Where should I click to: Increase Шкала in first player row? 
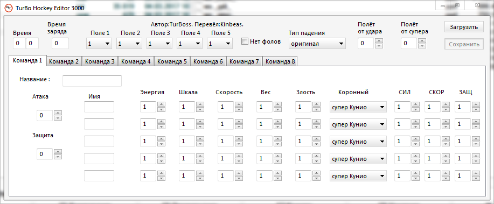click(x=200, y=104)
